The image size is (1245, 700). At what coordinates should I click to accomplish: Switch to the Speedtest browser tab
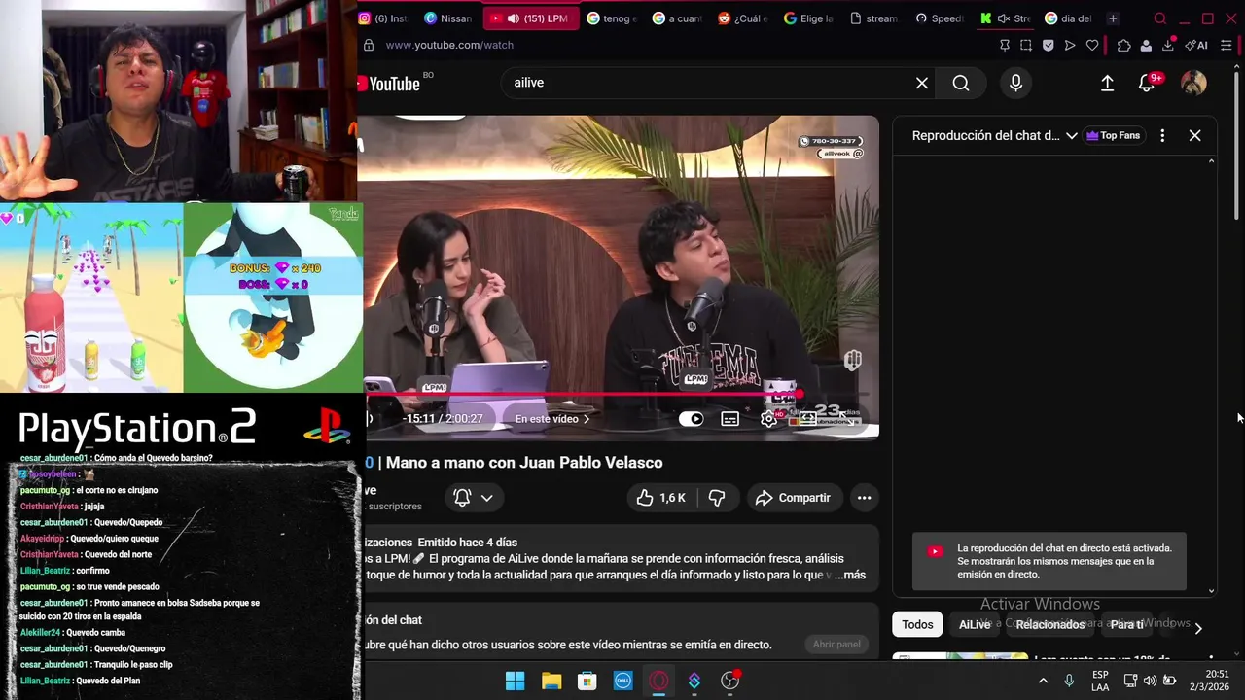[940, 18]
